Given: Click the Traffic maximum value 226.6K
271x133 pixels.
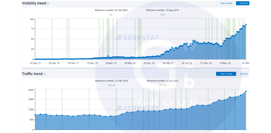Looking at the screenshot, I should point(112,85).
